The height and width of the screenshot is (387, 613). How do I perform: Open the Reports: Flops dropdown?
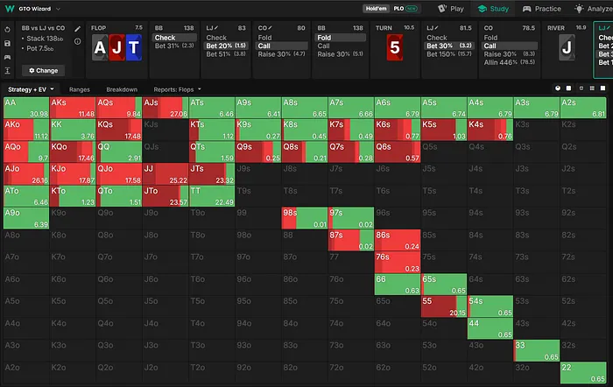[177, 89]
